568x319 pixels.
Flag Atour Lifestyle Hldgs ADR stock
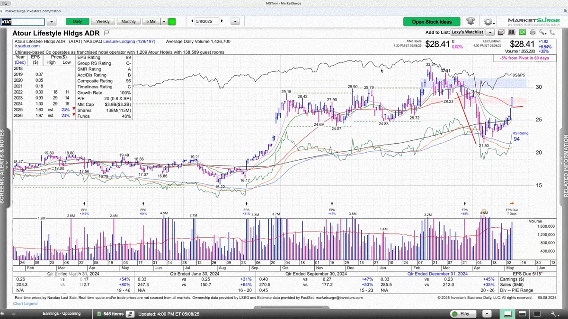pyautogui.click(x=106, y=33)
